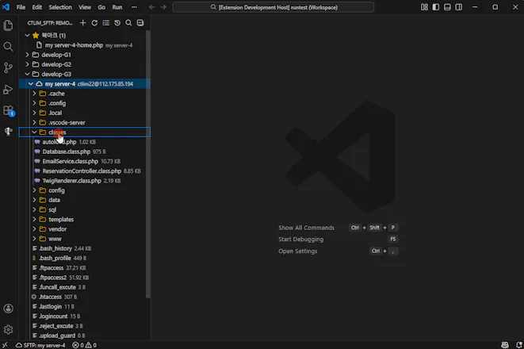This screenshot has width=524, height=349.
Task: Expand the templates folder
Action: pos(34,219)
